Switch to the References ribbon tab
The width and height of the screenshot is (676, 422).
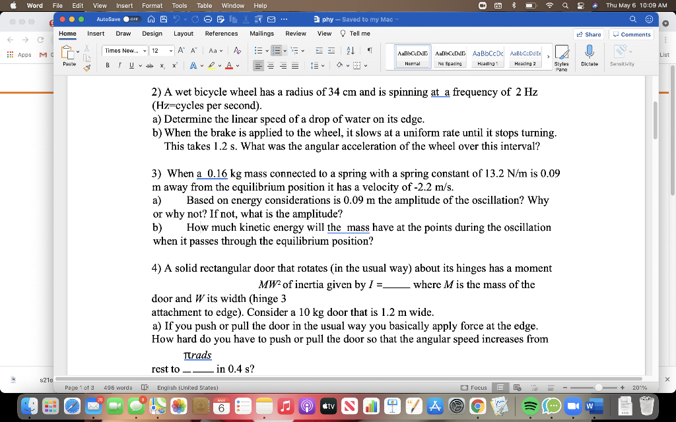click(221, 33)
